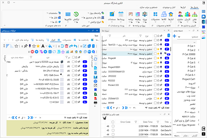Screen dimensions: 207x138
Task: Click the Error Code column header
Action: click(x=125, y=122)
